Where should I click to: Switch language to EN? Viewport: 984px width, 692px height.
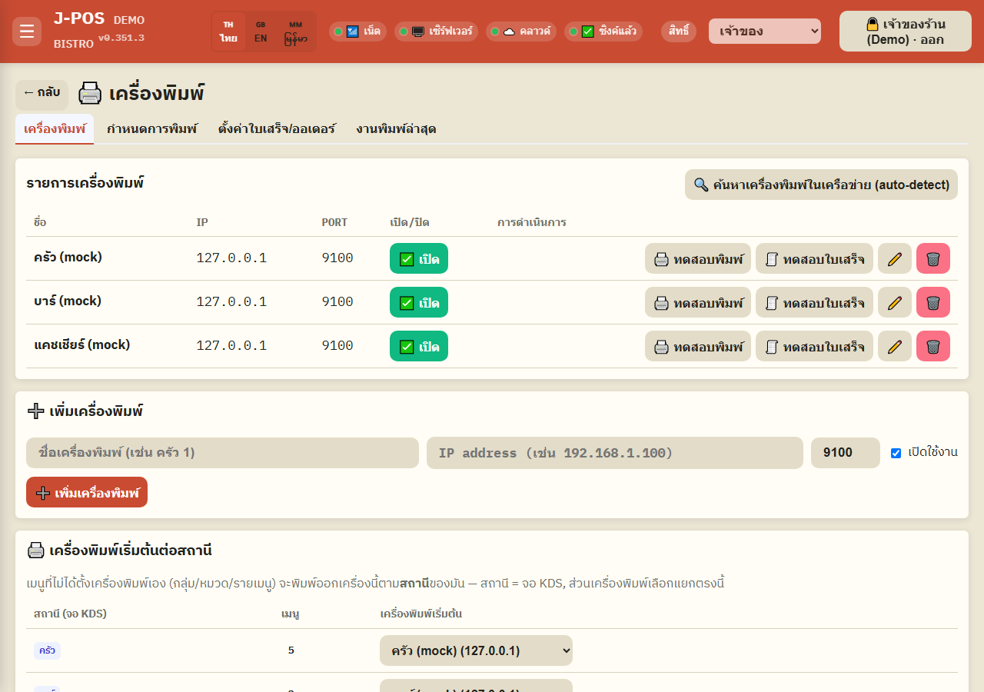pos(261,32)
